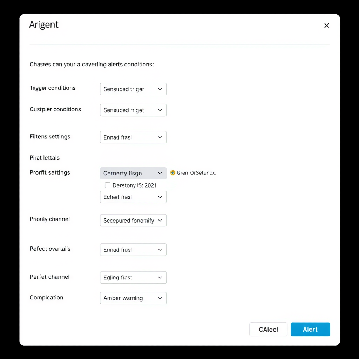359x359 pixels.
Task: Click the Arigent dialog title
Action: click(44, 25)
